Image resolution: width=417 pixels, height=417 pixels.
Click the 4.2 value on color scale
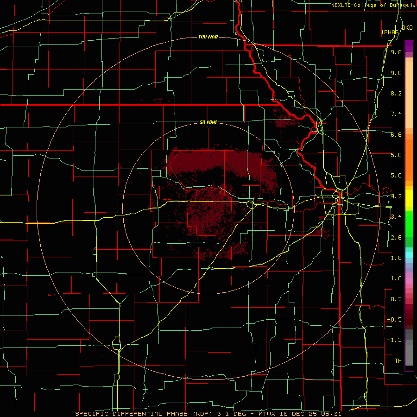[x=396, y=196]
